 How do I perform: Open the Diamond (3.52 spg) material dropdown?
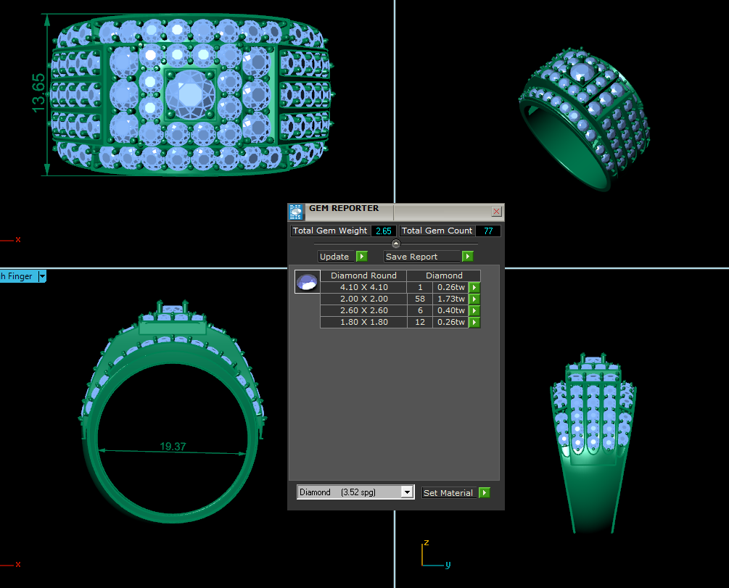pos(407,492)
